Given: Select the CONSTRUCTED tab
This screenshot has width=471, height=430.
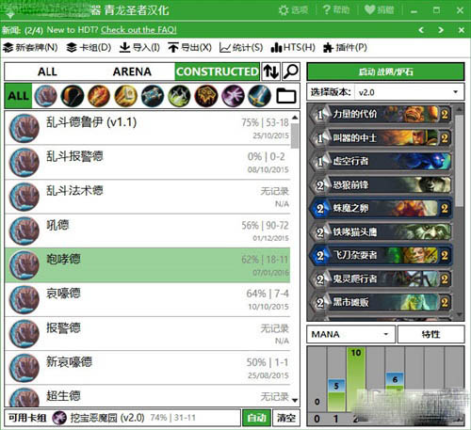Looking at the screenshot, I should [218, 72].
